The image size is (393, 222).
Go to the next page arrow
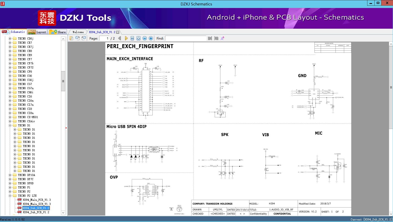(126, 38)
